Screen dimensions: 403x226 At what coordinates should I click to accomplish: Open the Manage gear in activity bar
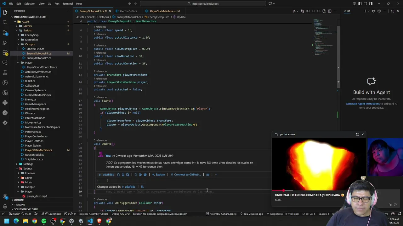click(5, 206)
